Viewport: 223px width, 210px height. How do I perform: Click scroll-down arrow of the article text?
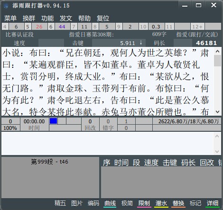pyautogui.click(x=217, y=112)
